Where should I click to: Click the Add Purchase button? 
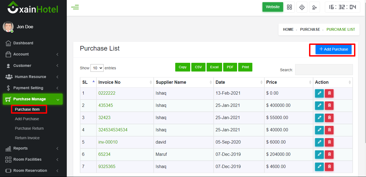tap(333, 49)
